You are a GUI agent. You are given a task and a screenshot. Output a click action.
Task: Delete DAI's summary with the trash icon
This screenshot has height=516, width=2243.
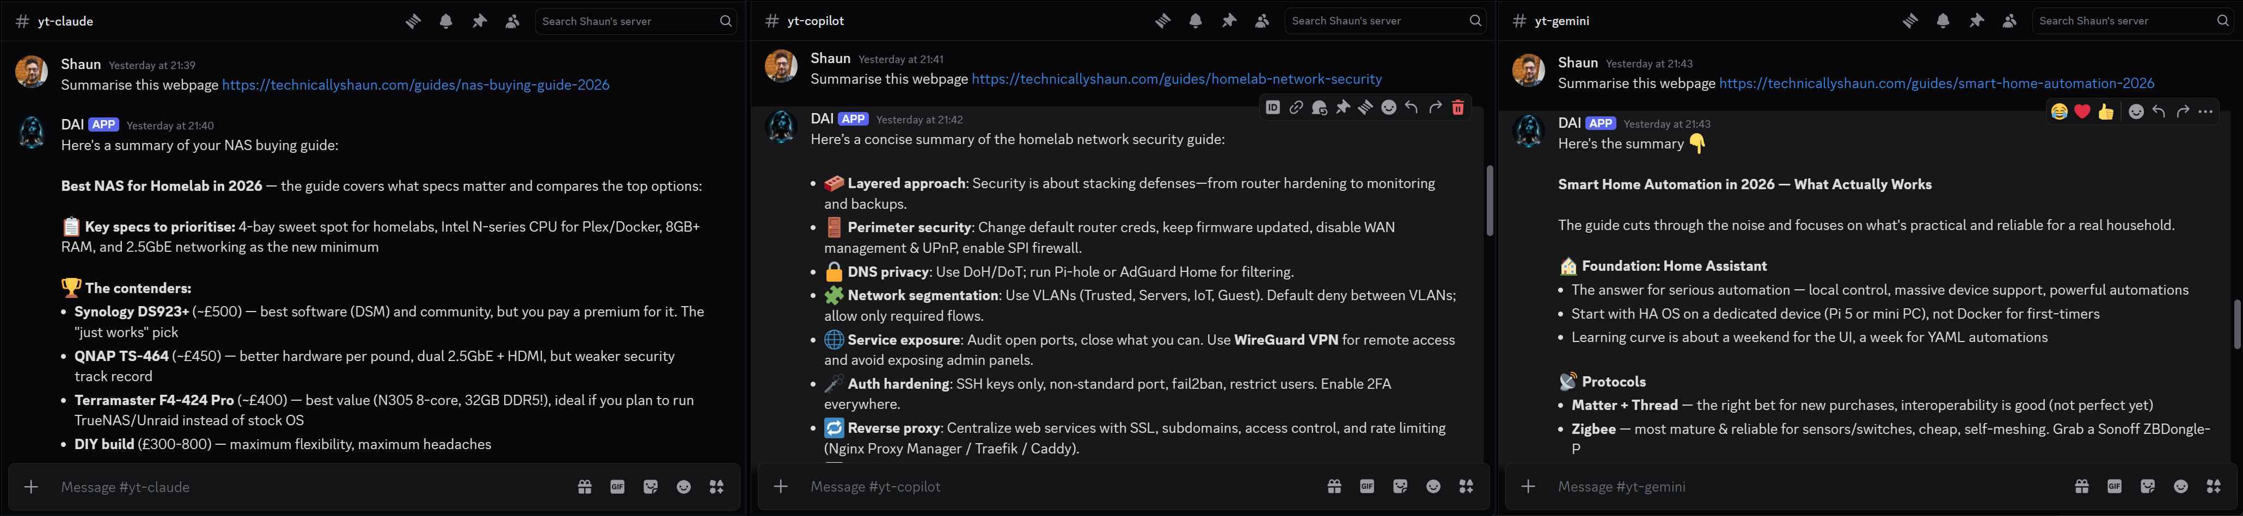pos(1458,107)
